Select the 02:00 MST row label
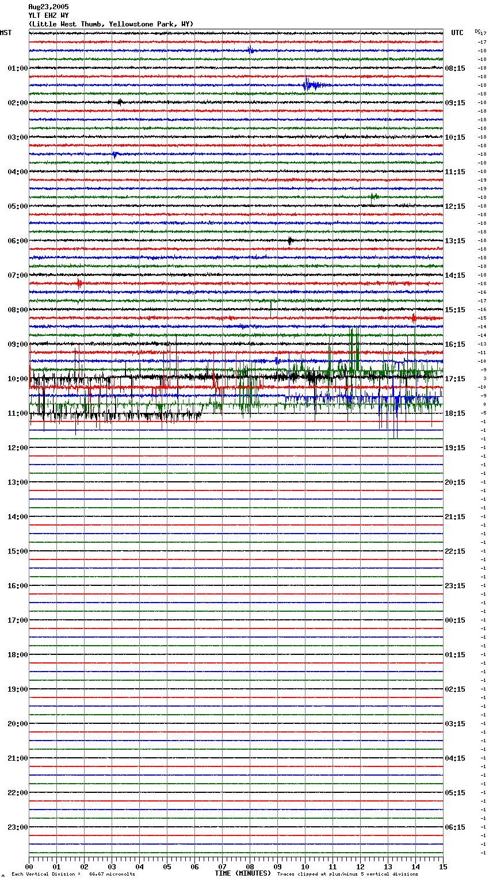The image size is (489, 882). tap(18, 103)
